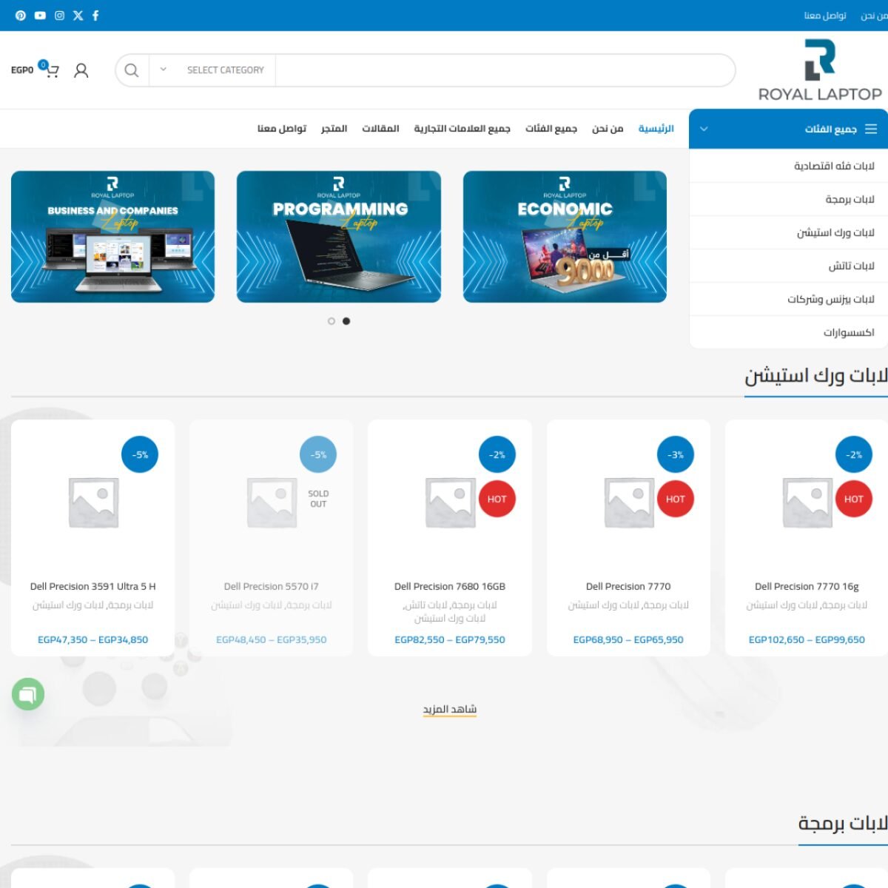This screenshot has width=888, height=888.
Task: Select لابات بيزنس وشركات sidebar category
Action: [788, 299]
